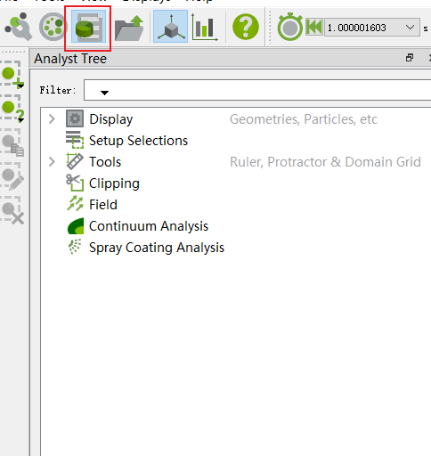Select the highlighted Analyst mode icon
Screen dimensions: 431x456
coord(88,27)
